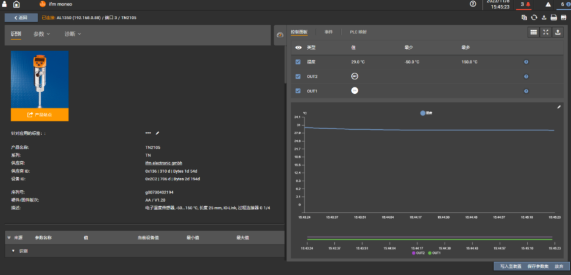
Task: Uncheck the OUT1 row checkbox
Action: click(298, 91)
